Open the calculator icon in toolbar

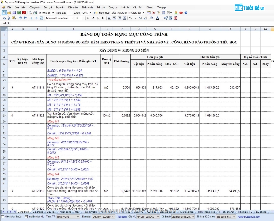(x=164, y=13)
